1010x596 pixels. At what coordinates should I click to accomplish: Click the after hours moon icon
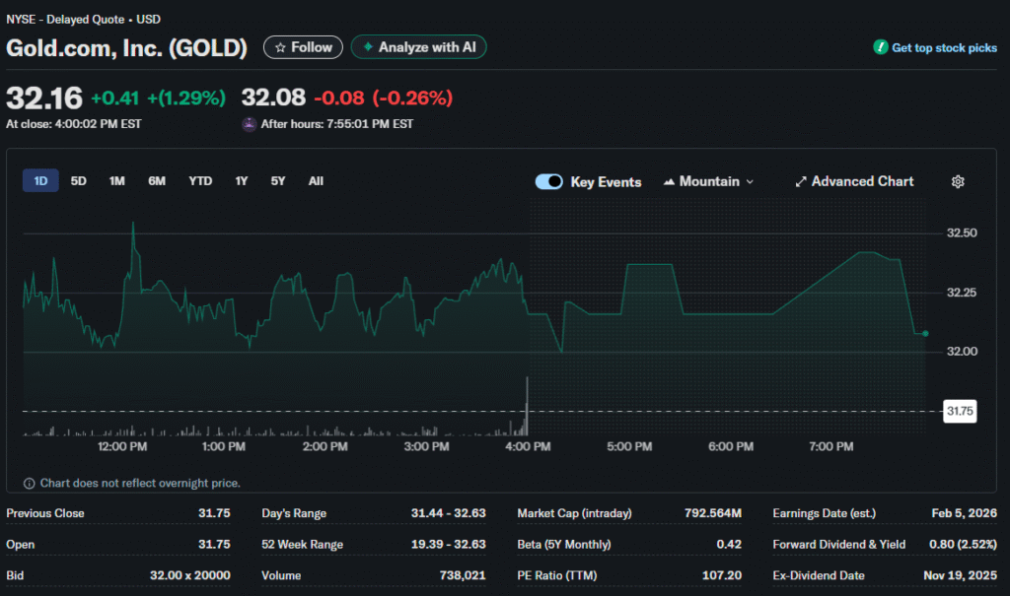click(250, 124)
